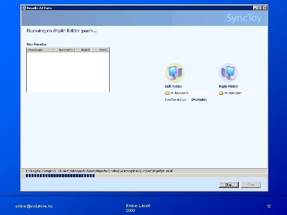Click the 'Left Folder' label
Image resolution: width=287 pixels, height=215 pixels.
[x=173, y=86]
